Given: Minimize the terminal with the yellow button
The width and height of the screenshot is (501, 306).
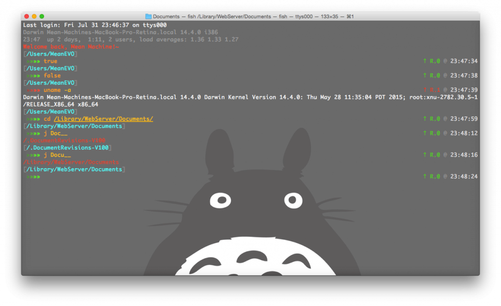Looking at the screenshot, I should click(x=34, y=17).
